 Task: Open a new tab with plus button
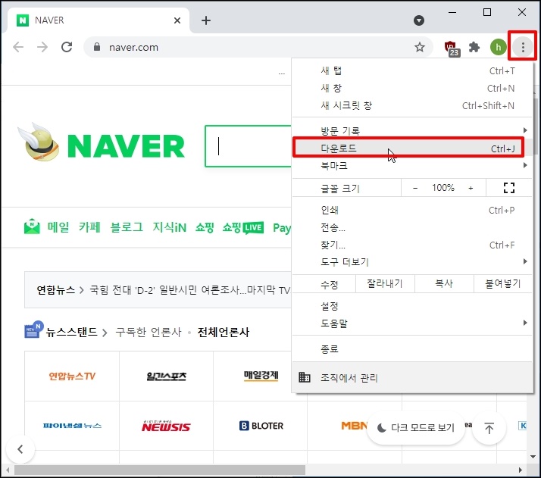206,20
